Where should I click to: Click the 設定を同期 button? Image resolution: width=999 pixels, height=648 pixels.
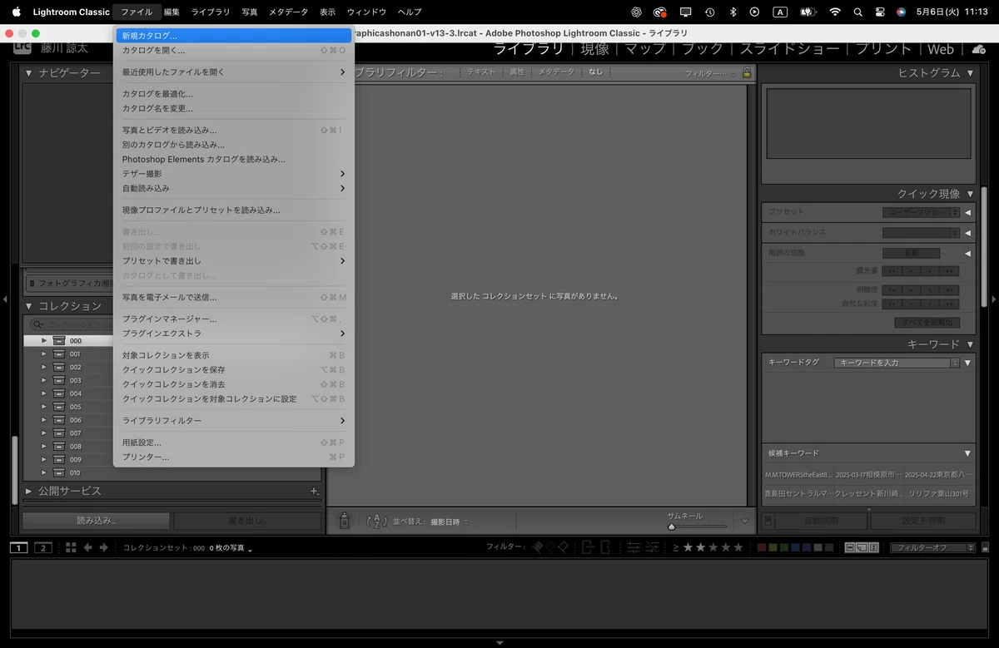923,521
